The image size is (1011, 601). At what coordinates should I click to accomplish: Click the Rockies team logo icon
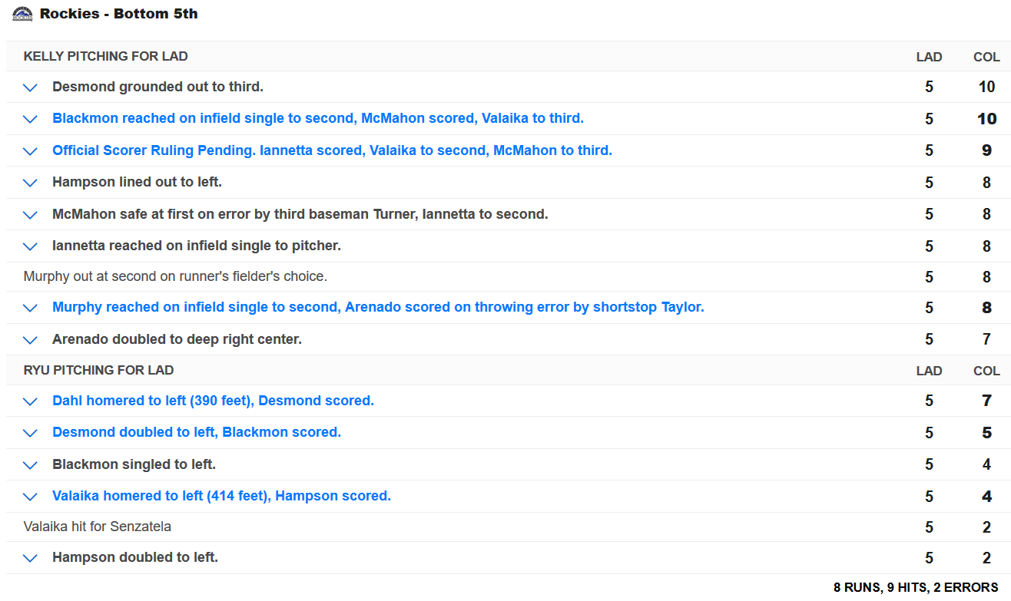22,14
